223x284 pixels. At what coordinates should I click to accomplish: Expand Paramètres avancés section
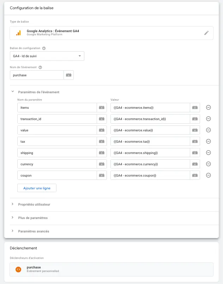point(12,231)
